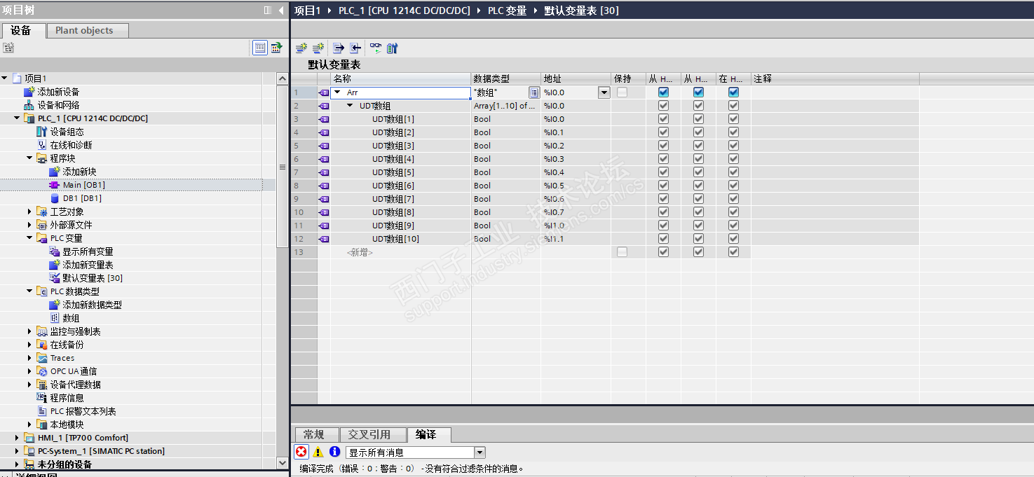Click the import tags toolbar icon
Image resolution: width=1034 pixels, height=477 pixels.
(355, 48)
